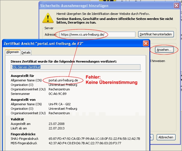Click the yellow warning triangle icon

coord(48,18)
